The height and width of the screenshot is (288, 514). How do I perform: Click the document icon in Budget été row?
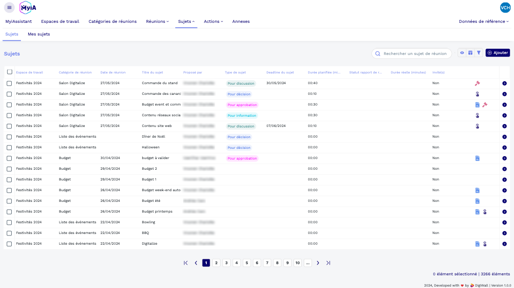[x=477, y=201]
